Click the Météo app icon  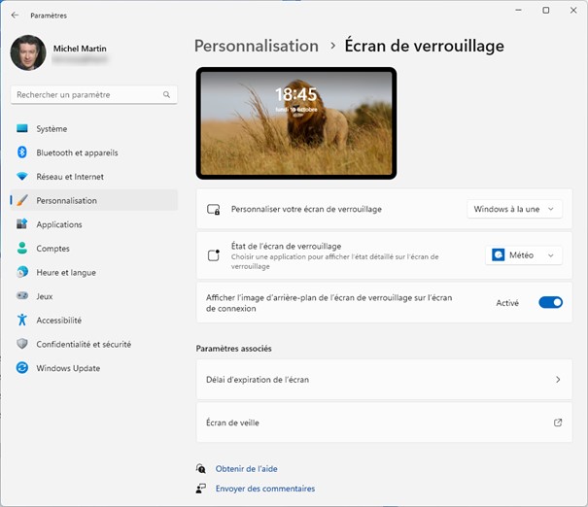[498, 255]
